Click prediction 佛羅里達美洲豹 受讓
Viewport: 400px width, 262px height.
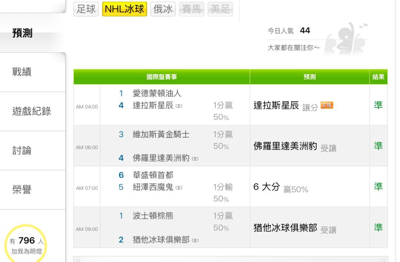[295, 146]
